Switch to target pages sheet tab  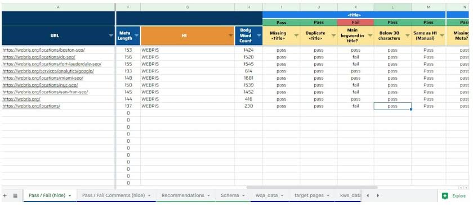tap(309, 195)
